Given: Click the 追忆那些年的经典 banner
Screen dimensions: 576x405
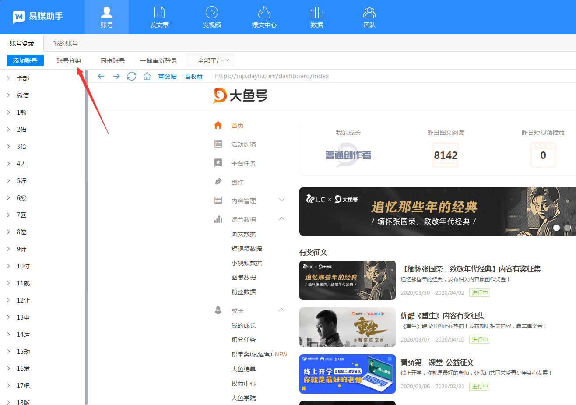Looking at the screenshot, I should pos(438,211).
